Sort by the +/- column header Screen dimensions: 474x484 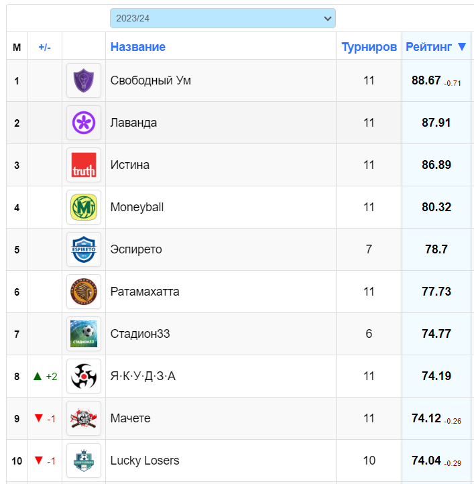pos(44,47)
